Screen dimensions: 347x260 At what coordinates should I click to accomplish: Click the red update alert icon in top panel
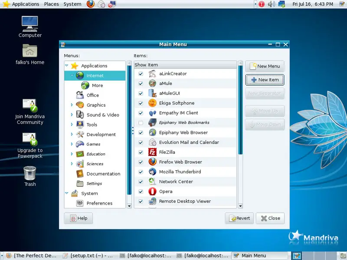click(x=262, y=4)
